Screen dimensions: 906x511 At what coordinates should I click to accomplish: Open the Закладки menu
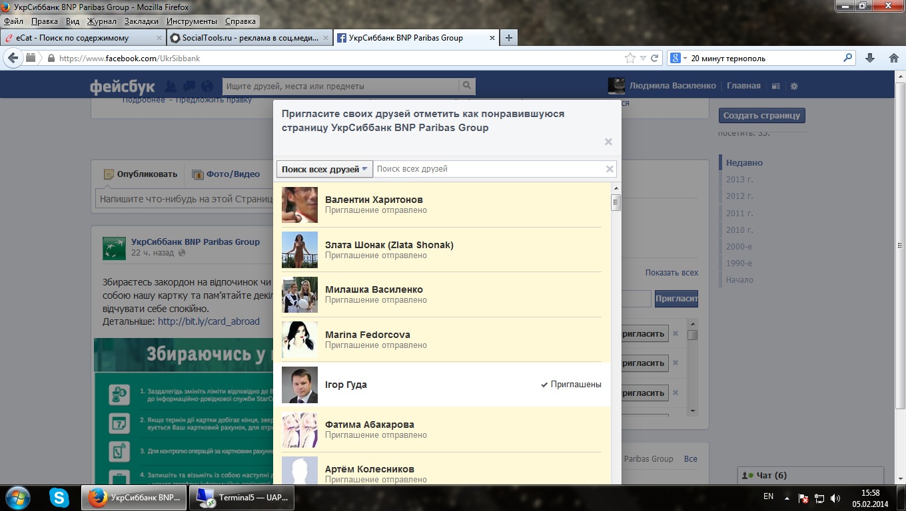pos(141,21)
